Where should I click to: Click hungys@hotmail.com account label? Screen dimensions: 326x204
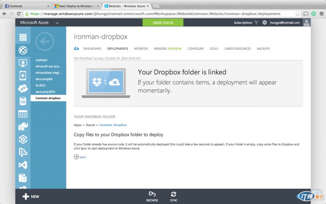click(285, 23)
